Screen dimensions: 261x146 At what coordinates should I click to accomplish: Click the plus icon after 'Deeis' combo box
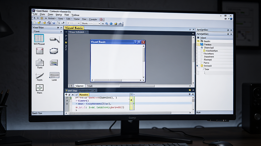click(x=103, y=24)
